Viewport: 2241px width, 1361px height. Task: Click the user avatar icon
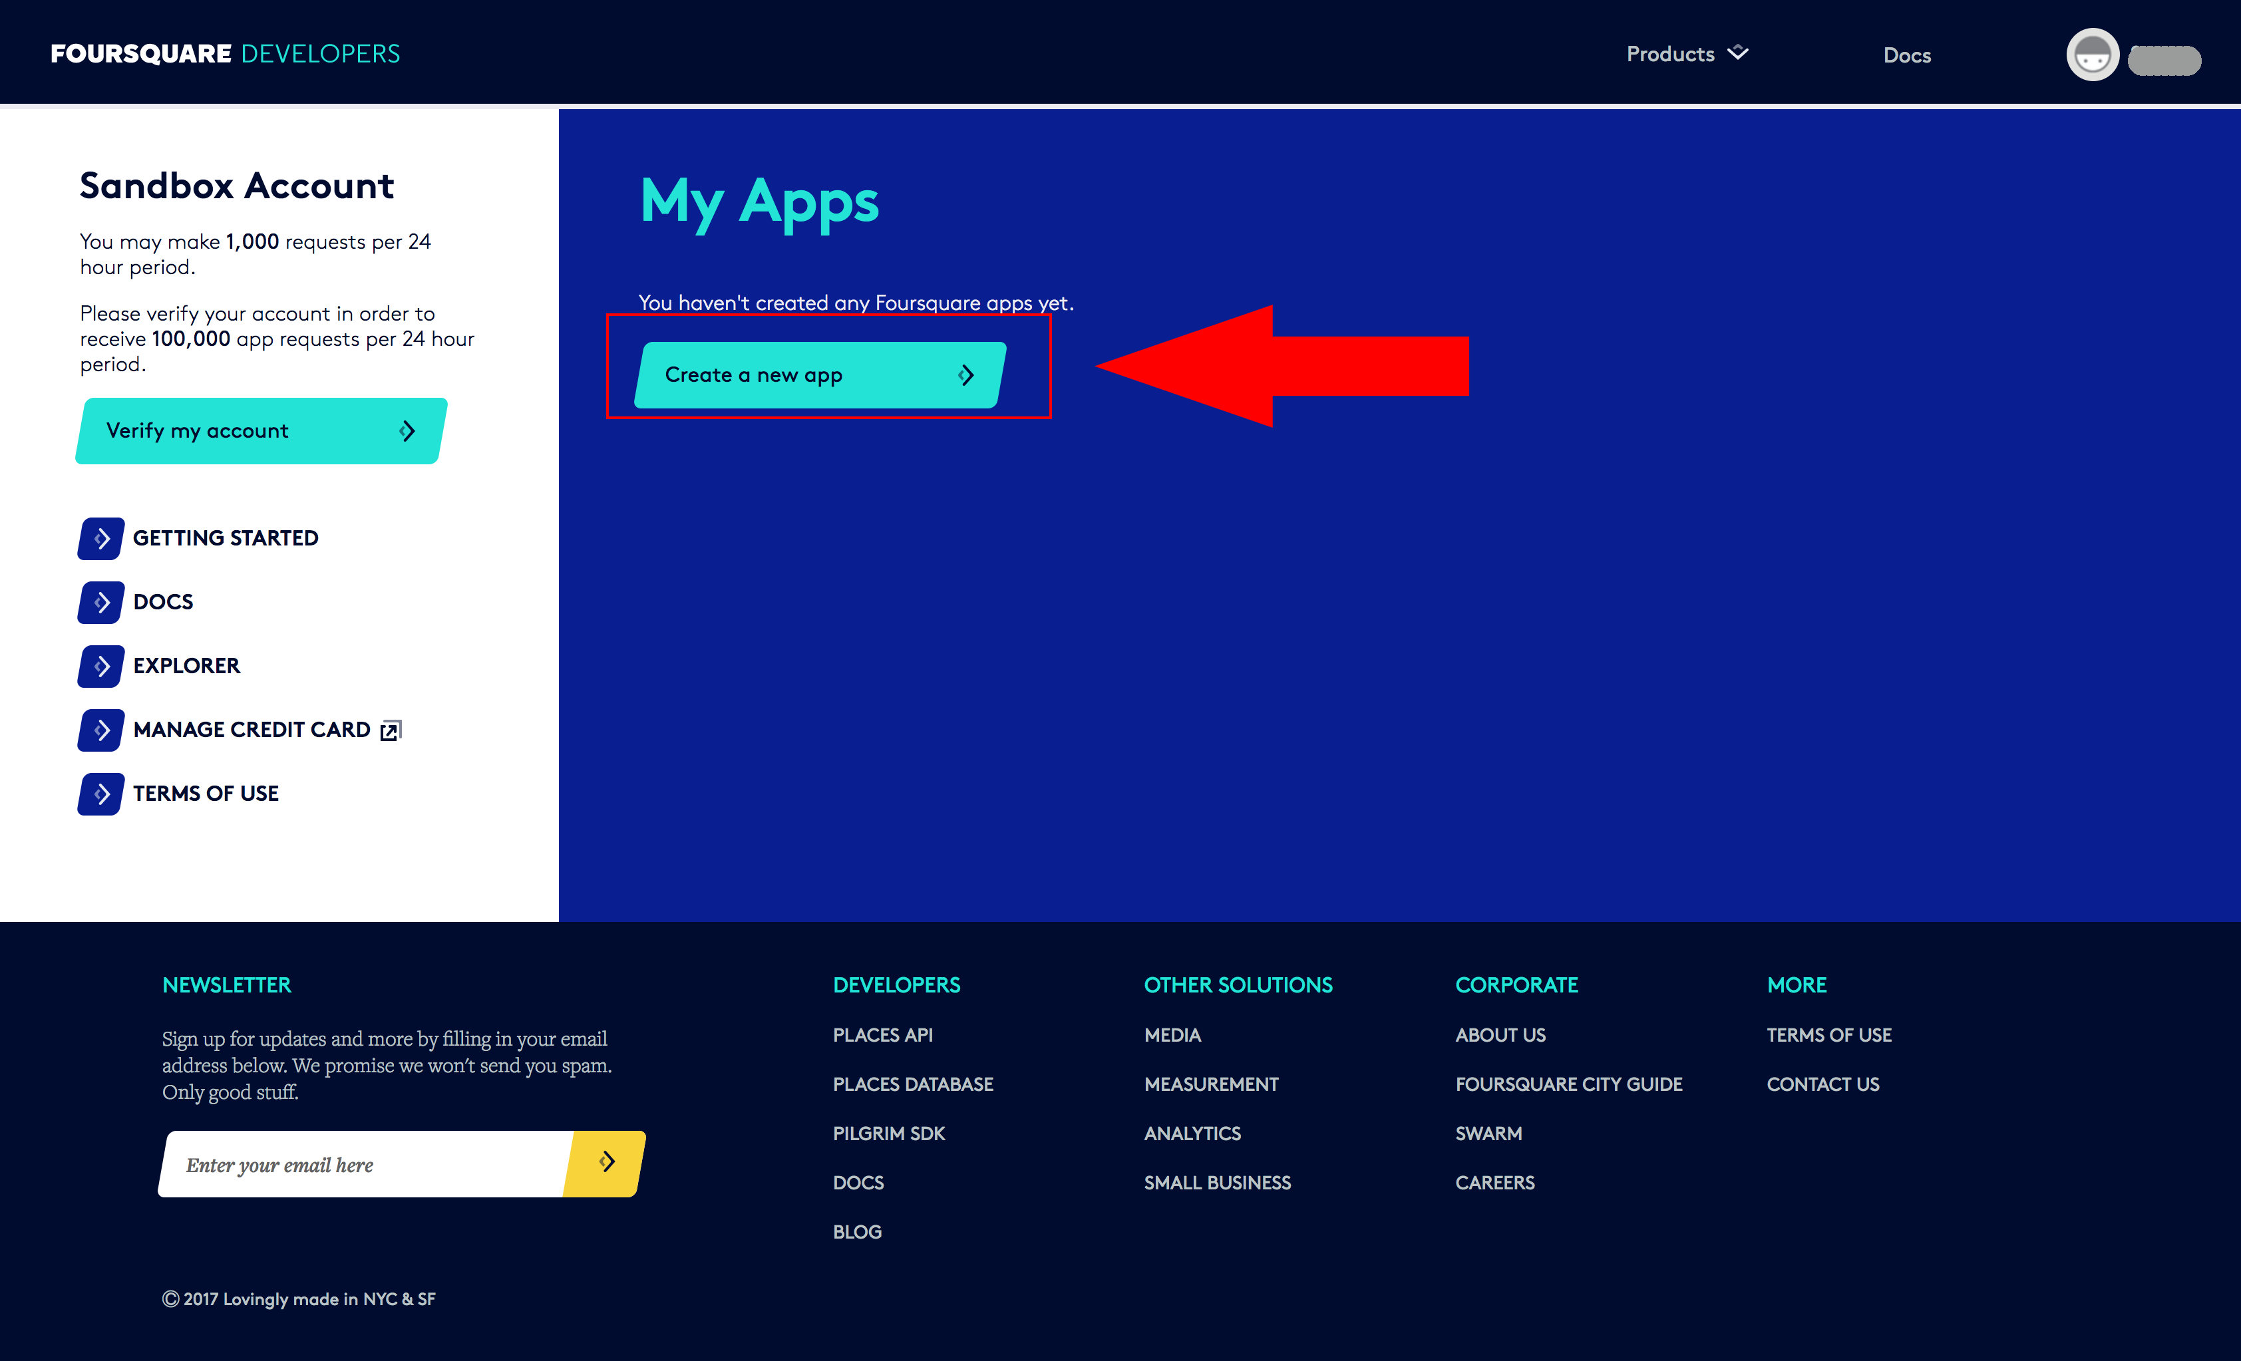coord(2092,55)
